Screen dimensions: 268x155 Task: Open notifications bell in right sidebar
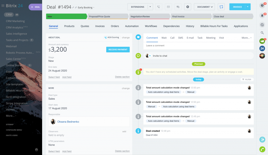tap(262, 15)
